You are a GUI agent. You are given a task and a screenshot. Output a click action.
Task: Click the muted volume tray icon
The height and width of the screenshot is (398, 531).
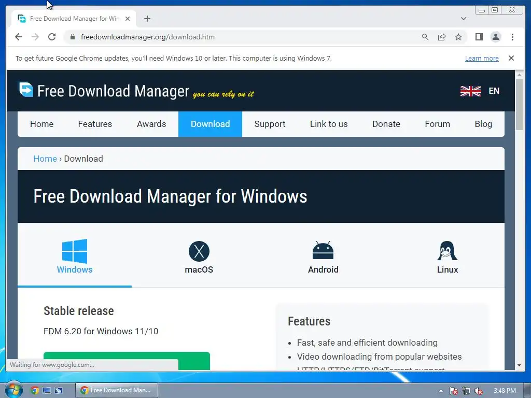[478, 391]
